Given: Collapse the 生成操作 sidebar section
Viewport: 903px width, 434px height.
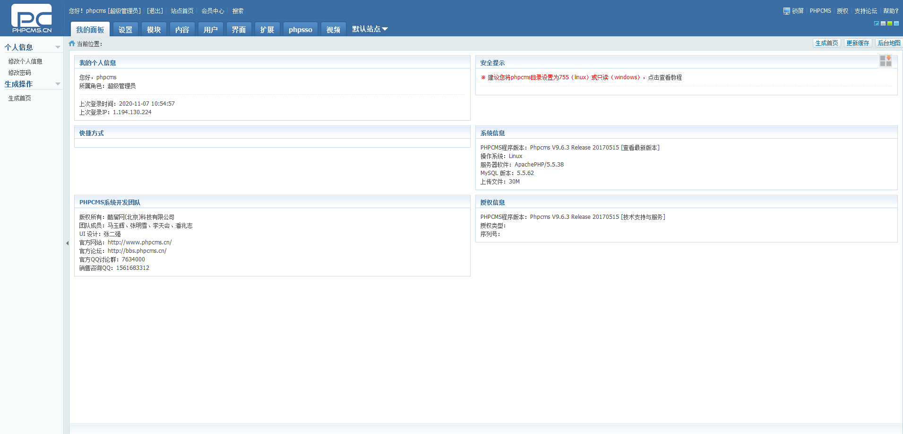Looking at the screenshot, I should [x=58, y=84].
